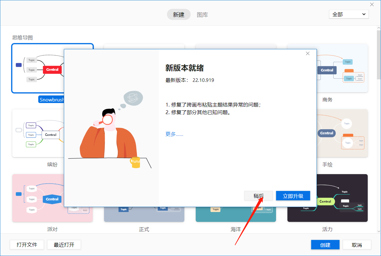Switch to the 新建 tab
The height and width of the screenshot is (256, 381).
179,15
